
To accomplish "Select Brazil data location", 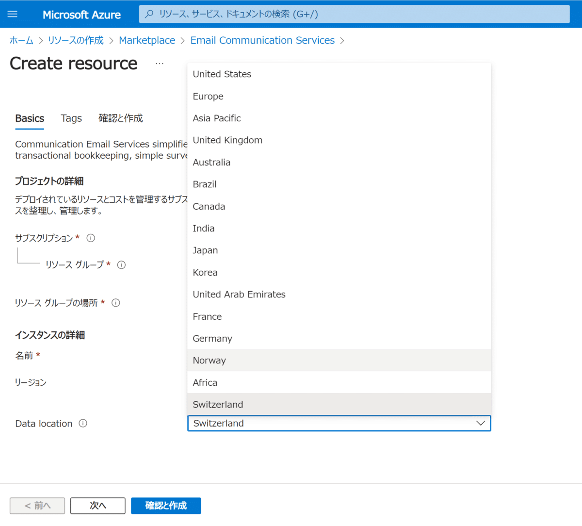I will [x=339, y=184].
